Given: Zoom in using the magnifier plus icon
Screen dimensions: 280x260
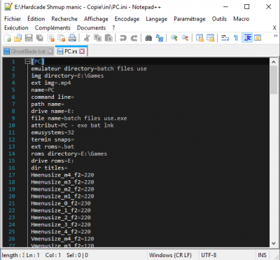Looking at the screenshot, I should pos(174,38).
